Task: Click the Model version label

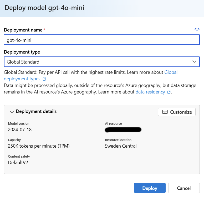Action: point(19,124)
